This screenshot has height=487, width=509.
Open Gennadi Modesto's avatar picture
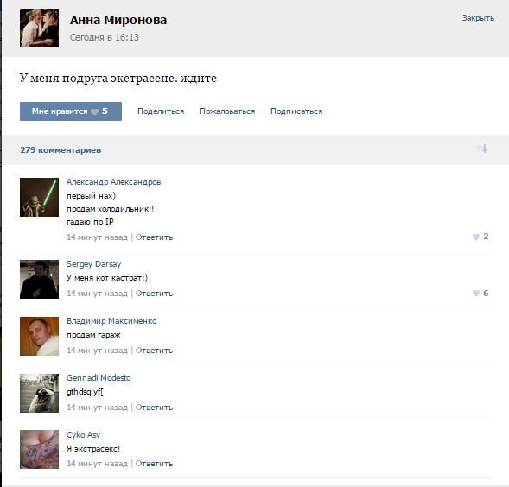[x=39, y=393]
